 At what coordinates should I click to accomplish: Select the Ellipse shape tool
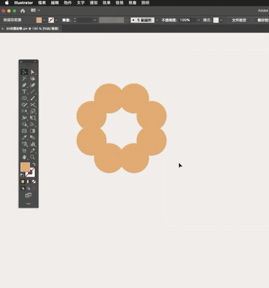click(24, 98)
